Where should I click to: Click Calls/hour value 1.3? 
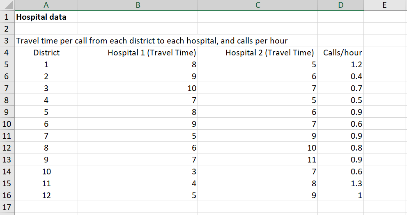tap(340, 183)
